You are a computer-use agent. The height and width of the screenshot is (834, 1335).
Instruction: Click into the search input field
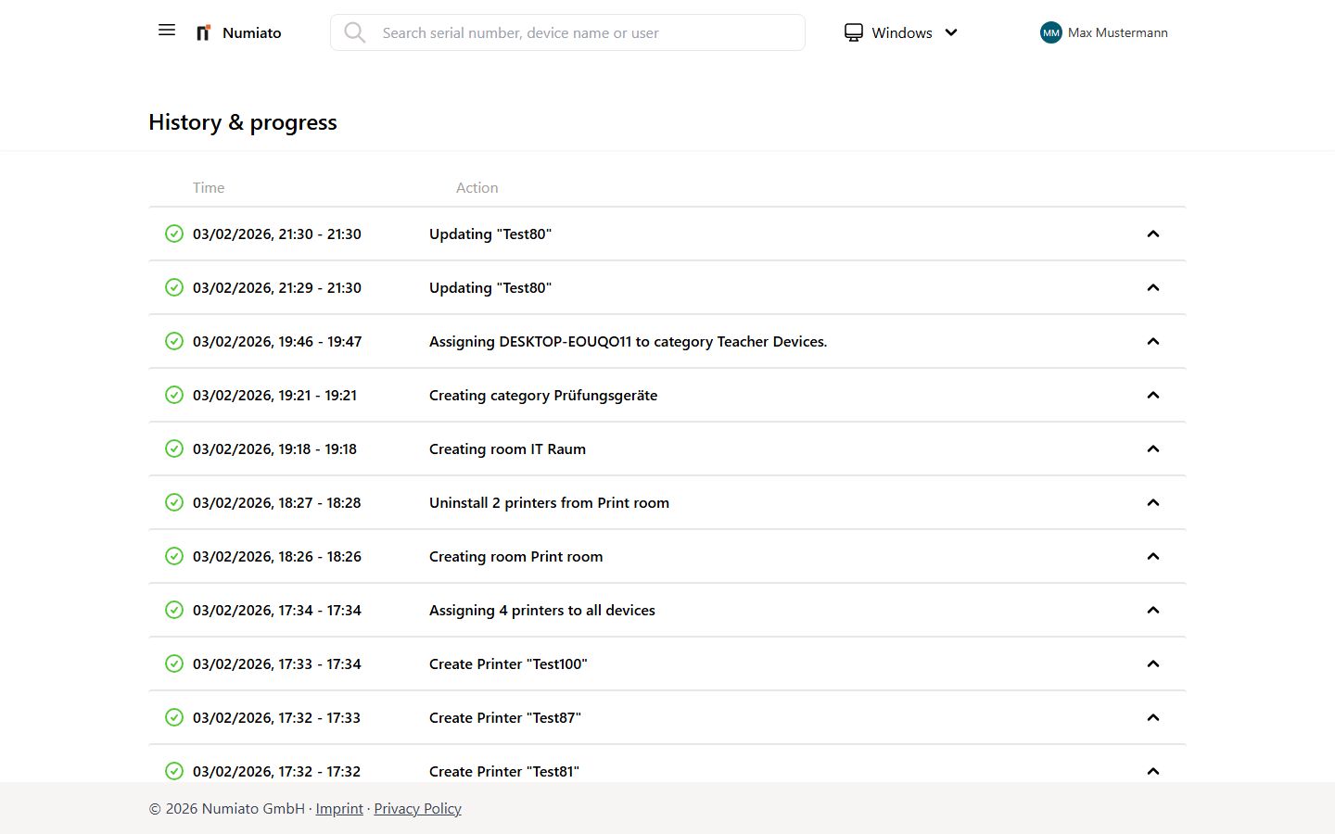point(567,32)
